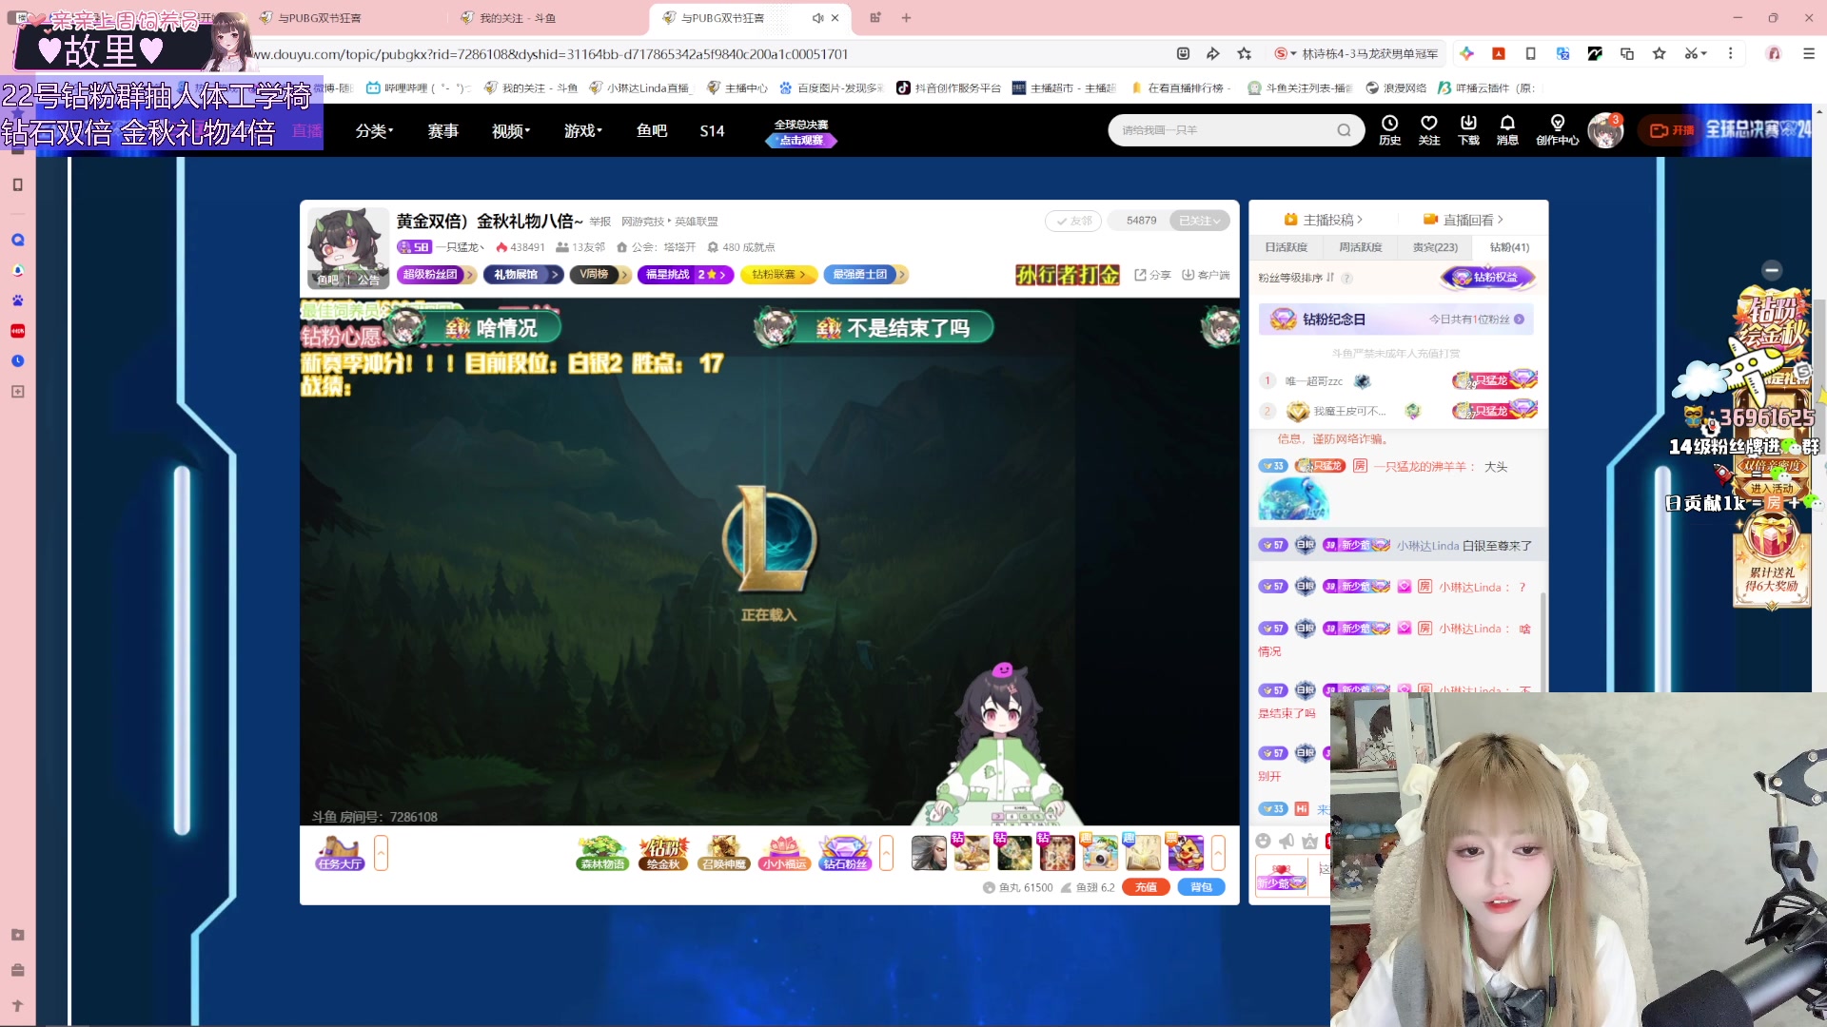1827x1027 pixels.
Task: Open the 超级粉丝团 badge
Action: coord(437,275)
